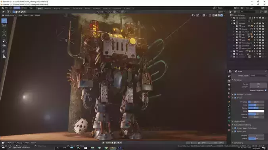Open the Window menu
Image resolution: width=268 pixels, height=150 pixels.
(24, 8)
